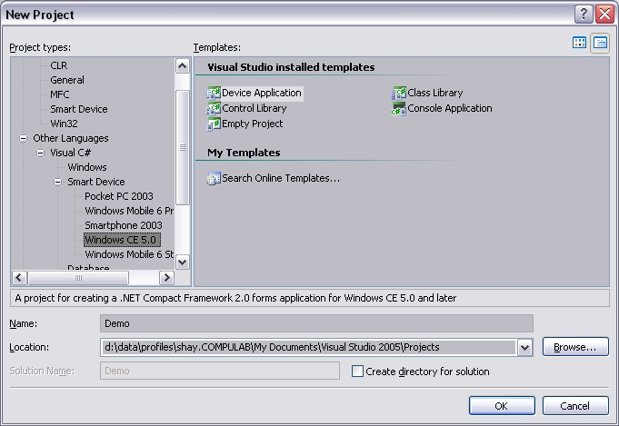This screenshot has height=426, width=619.
Task: Enable Create directory for solution checkbox
Action: [357, 372]
